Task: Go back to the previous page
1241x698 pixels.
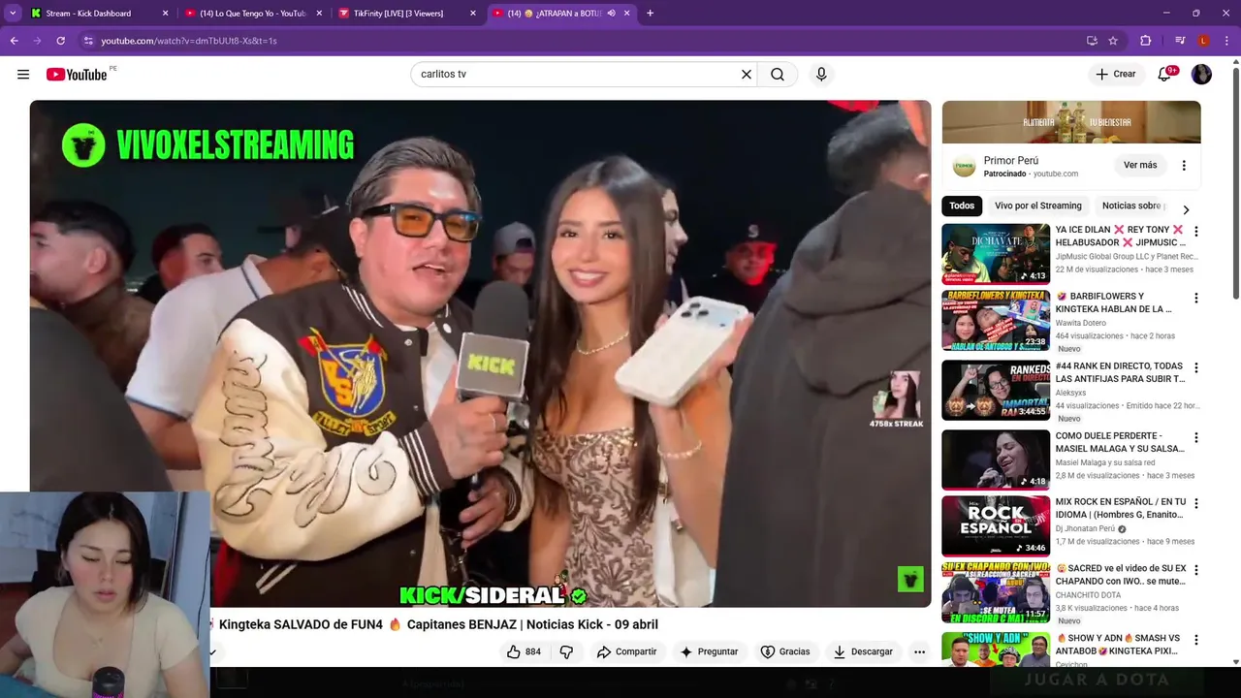Action: [15, 41]
